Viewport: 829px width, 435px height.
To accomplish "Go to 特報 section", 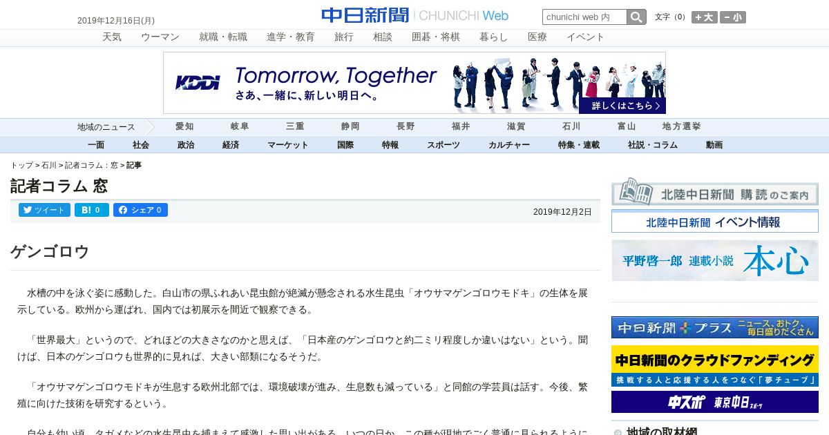I will [390, 145].
